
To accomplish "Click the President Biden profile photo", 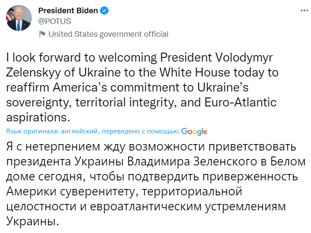I will [18, 18].
